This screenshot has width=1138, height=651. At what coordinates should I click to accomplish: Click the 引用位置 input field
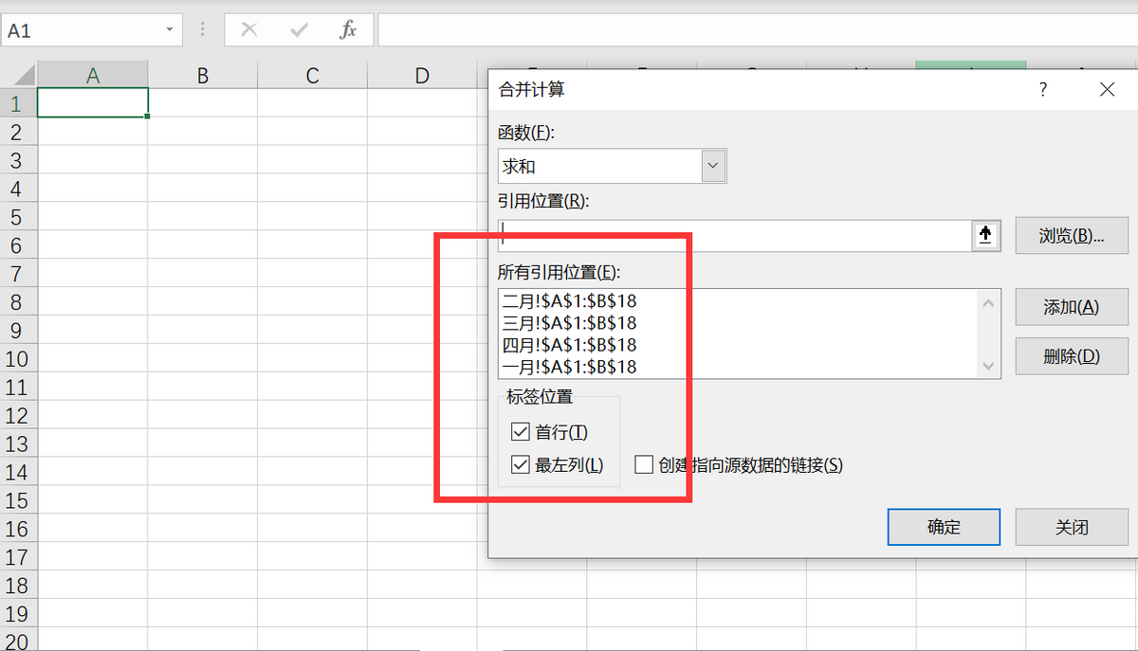(x=735, y=236)
